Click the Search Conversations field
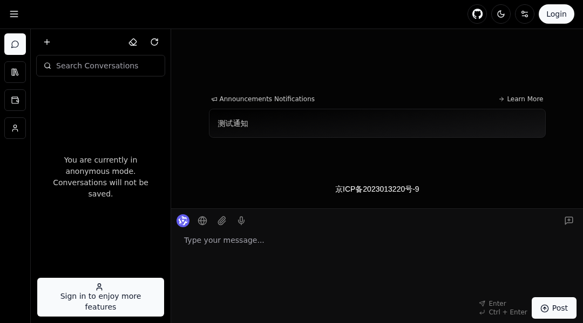The image size is (583, 323). (100, 66)
